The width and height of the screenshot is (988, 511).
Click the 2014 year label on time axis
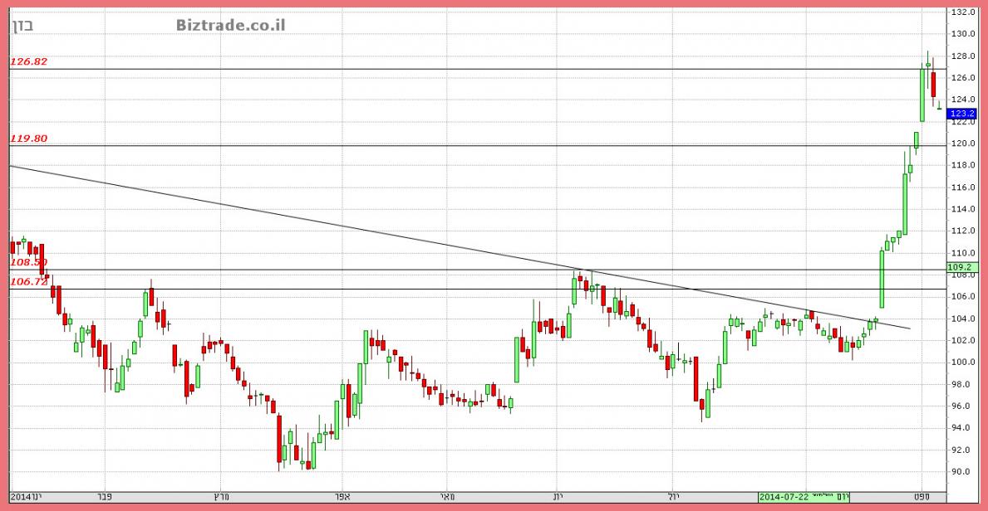pos(21,496)
